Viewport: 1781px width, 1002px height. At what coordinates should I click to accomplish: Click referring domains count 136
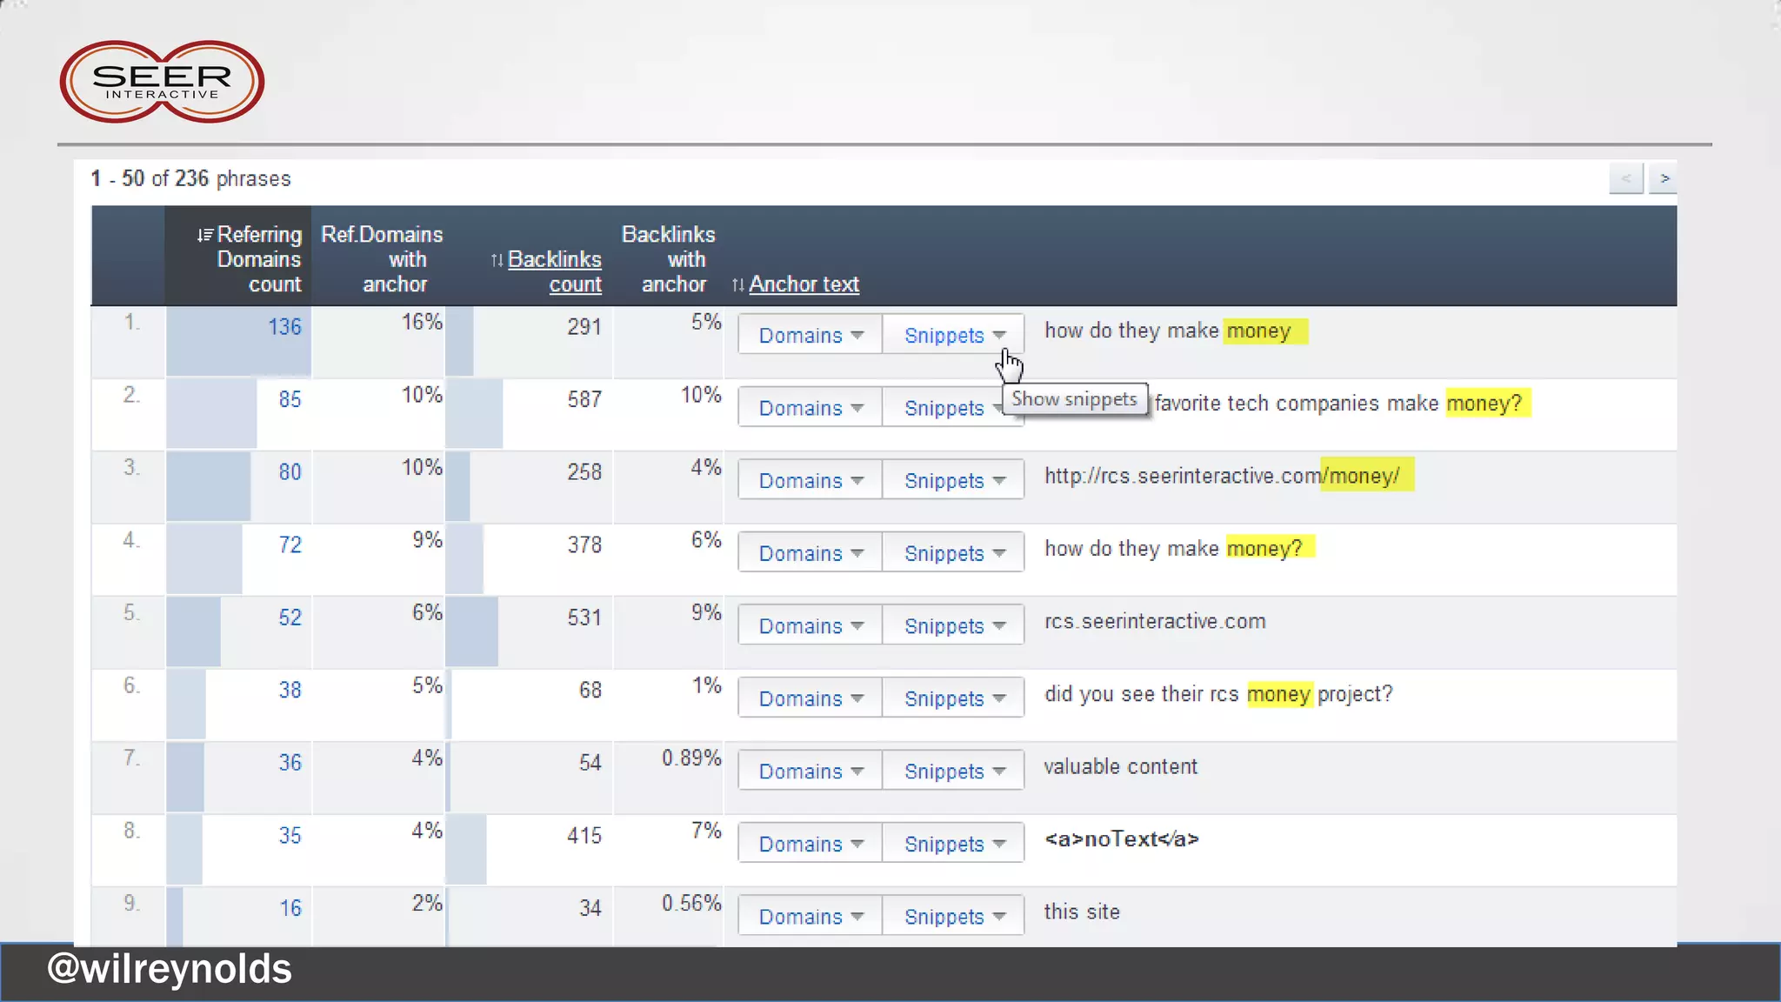click(x=284, y=327)
